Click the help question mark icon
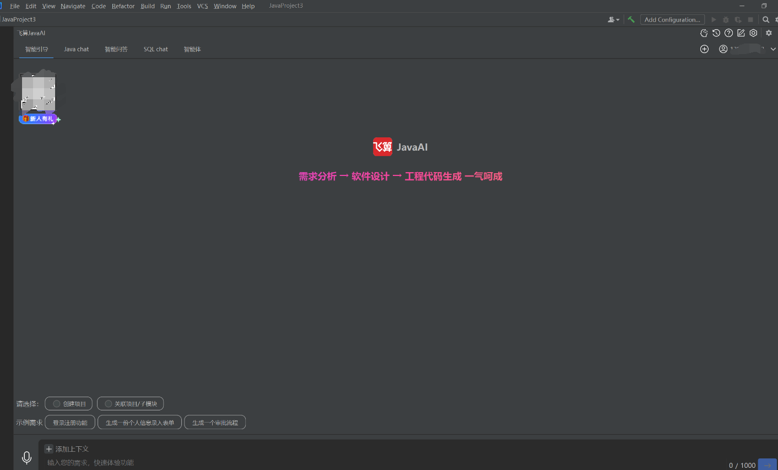Viewport: 778px width, 470px height. (728, 33)
